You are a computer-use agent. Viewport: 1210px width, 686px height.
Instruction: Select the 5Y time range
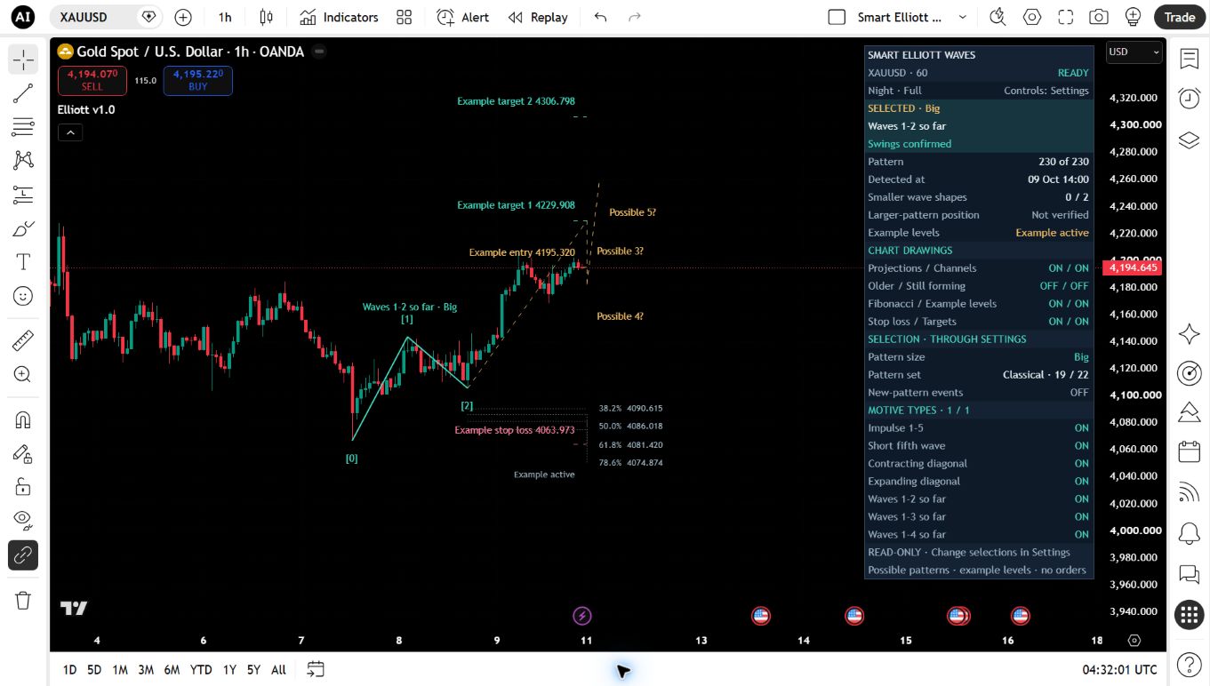253,670
